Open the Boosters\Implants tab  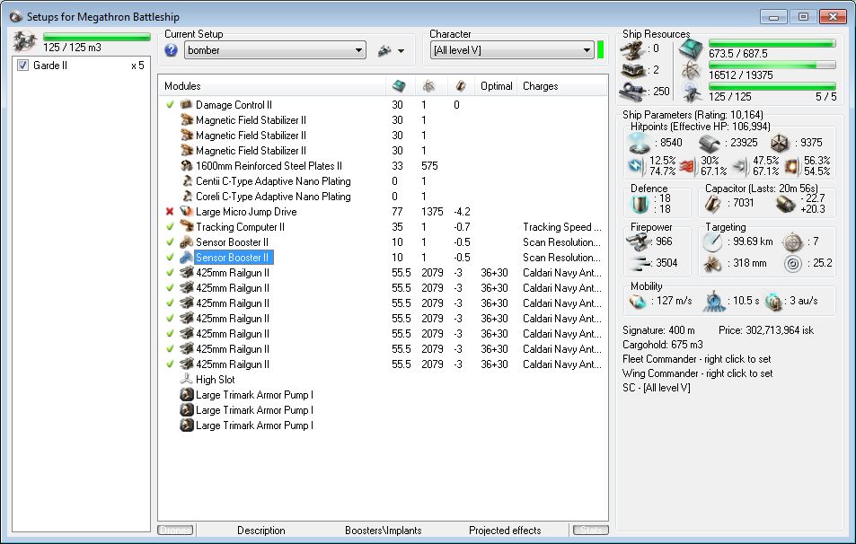coord(384,531)
